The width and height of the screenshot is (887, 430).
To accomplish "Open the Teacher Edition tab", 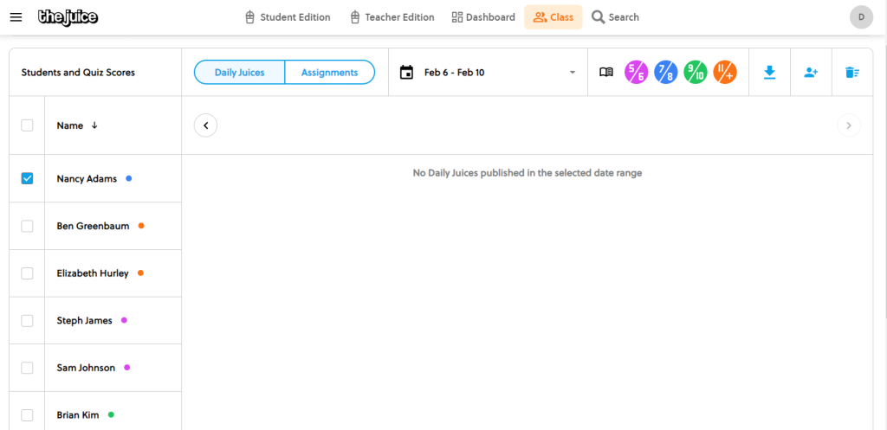I will click(392, 17).
